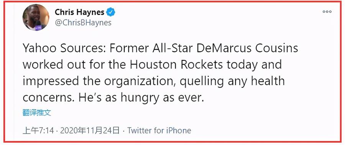This screenshot has width=345, height=145.
Task: Click the word concerns in the tweet
Action: pos(48,98)
